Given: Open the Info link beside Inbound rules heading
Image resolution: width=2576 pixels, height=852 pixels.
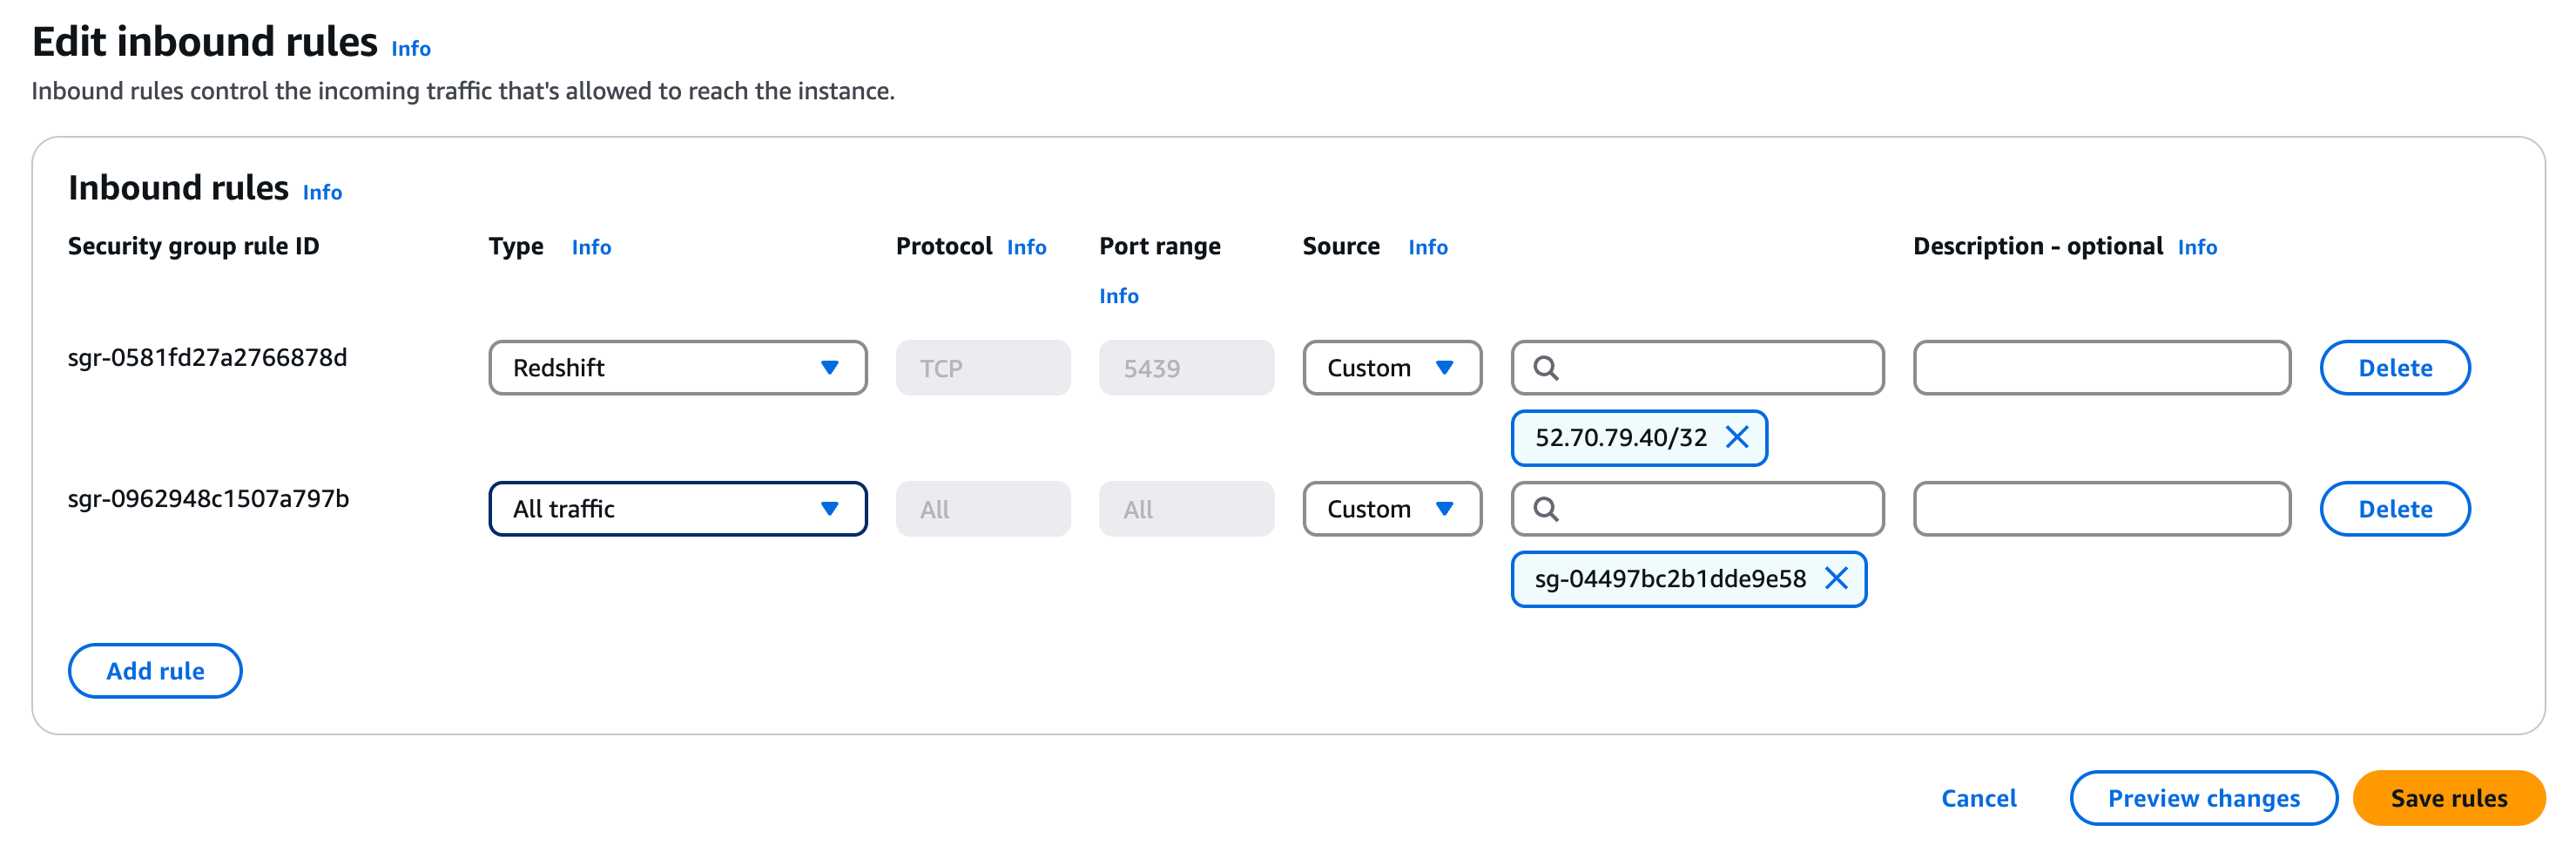Looking at the screenshot, I should tap(321, 192).
